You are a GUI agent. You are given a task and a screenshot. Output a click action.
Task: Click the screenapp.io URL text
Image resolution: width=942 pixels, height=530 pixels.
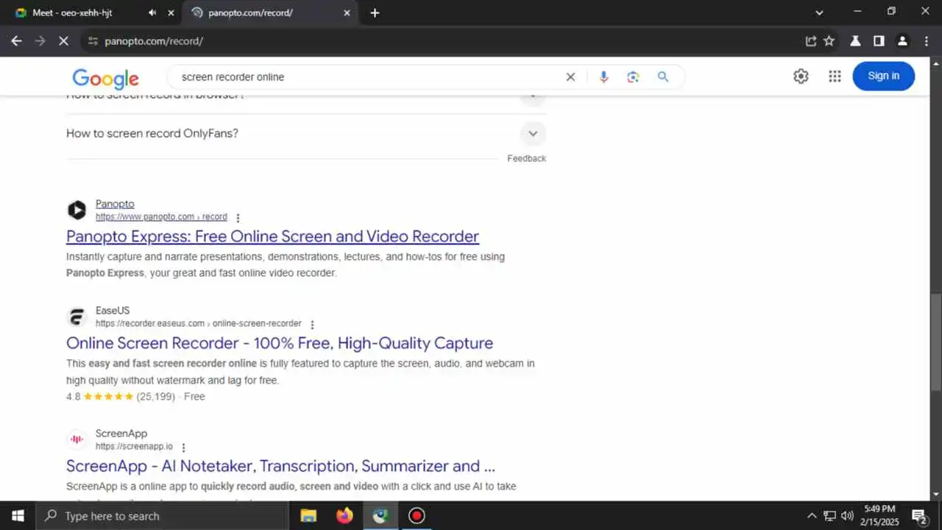coord(134,446)
